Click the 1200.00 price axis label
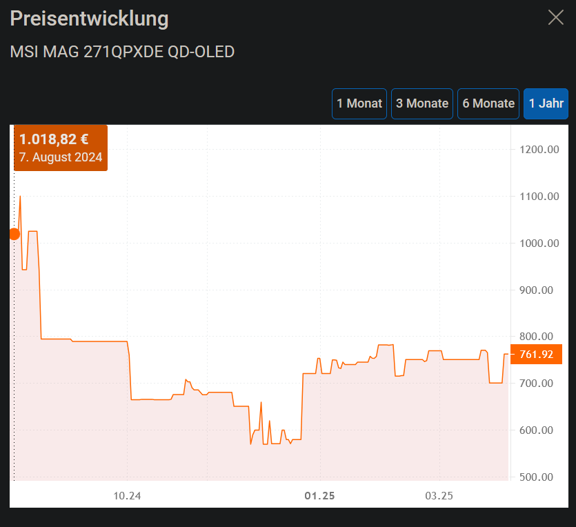 coord(539,150)
